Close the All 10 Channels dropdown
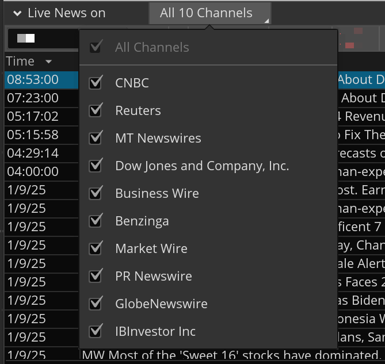Image resolution: width=385 pixels, height=364 pixels. click(209, 13)
